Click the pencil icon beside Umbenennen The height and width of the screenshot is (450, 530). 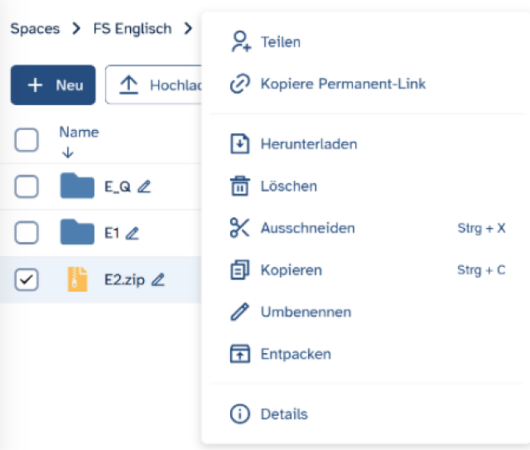[x=239, y=312]
